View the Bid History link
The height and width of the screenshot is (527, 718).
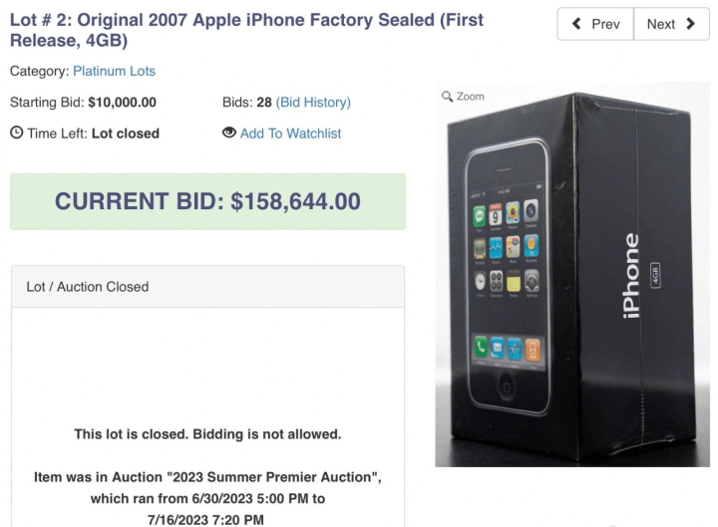click(x=313, y=103)
